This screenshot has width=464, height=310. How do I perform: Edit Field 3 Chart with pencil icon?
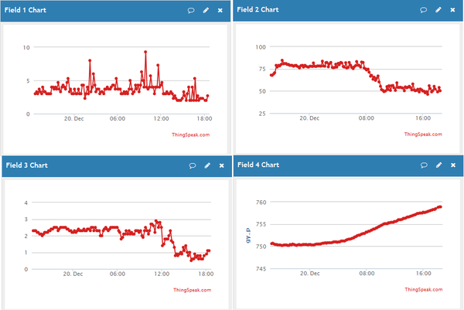coord(206,165)
